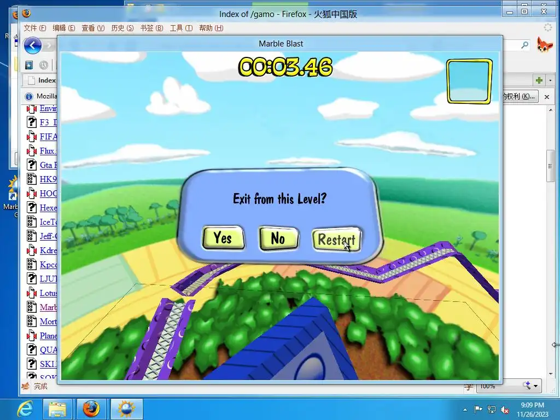Open the IceT file link
Screen dimensions: 560x420
[48, 222]
